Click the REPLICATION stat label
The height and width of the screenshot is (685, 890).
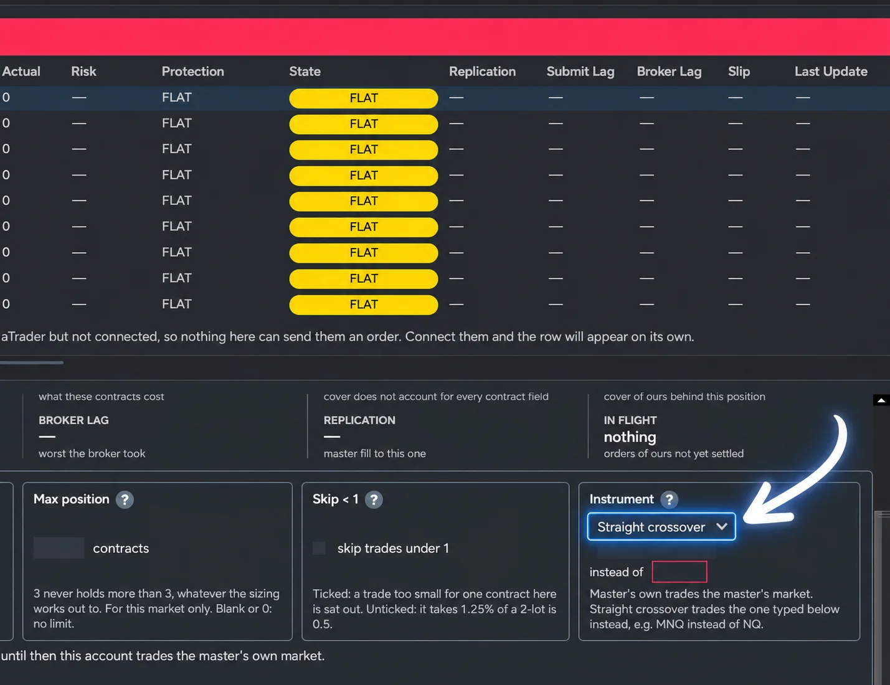click(x=359, y=420)
